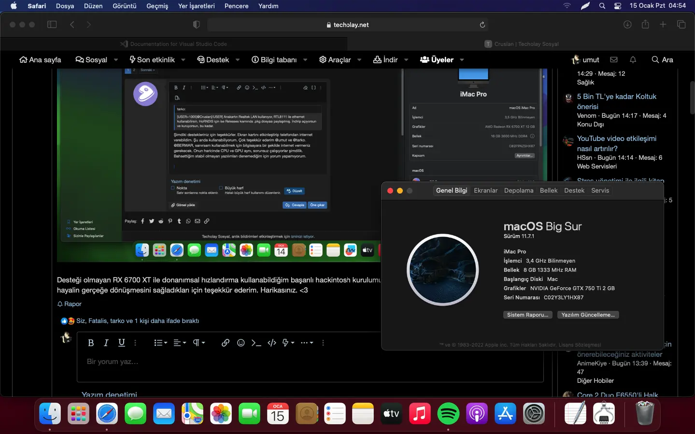Open System Preferences from the Dock
695x434 pixels.
[x=534, y=414]
